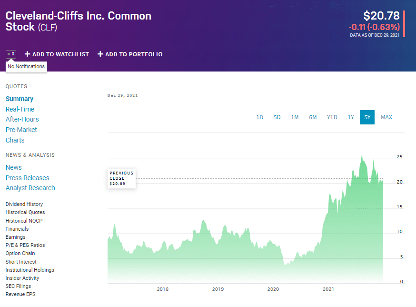The width and height of the screenshot is (416, 307).
Task: Open Real-Time quotes
Action: 20,109
